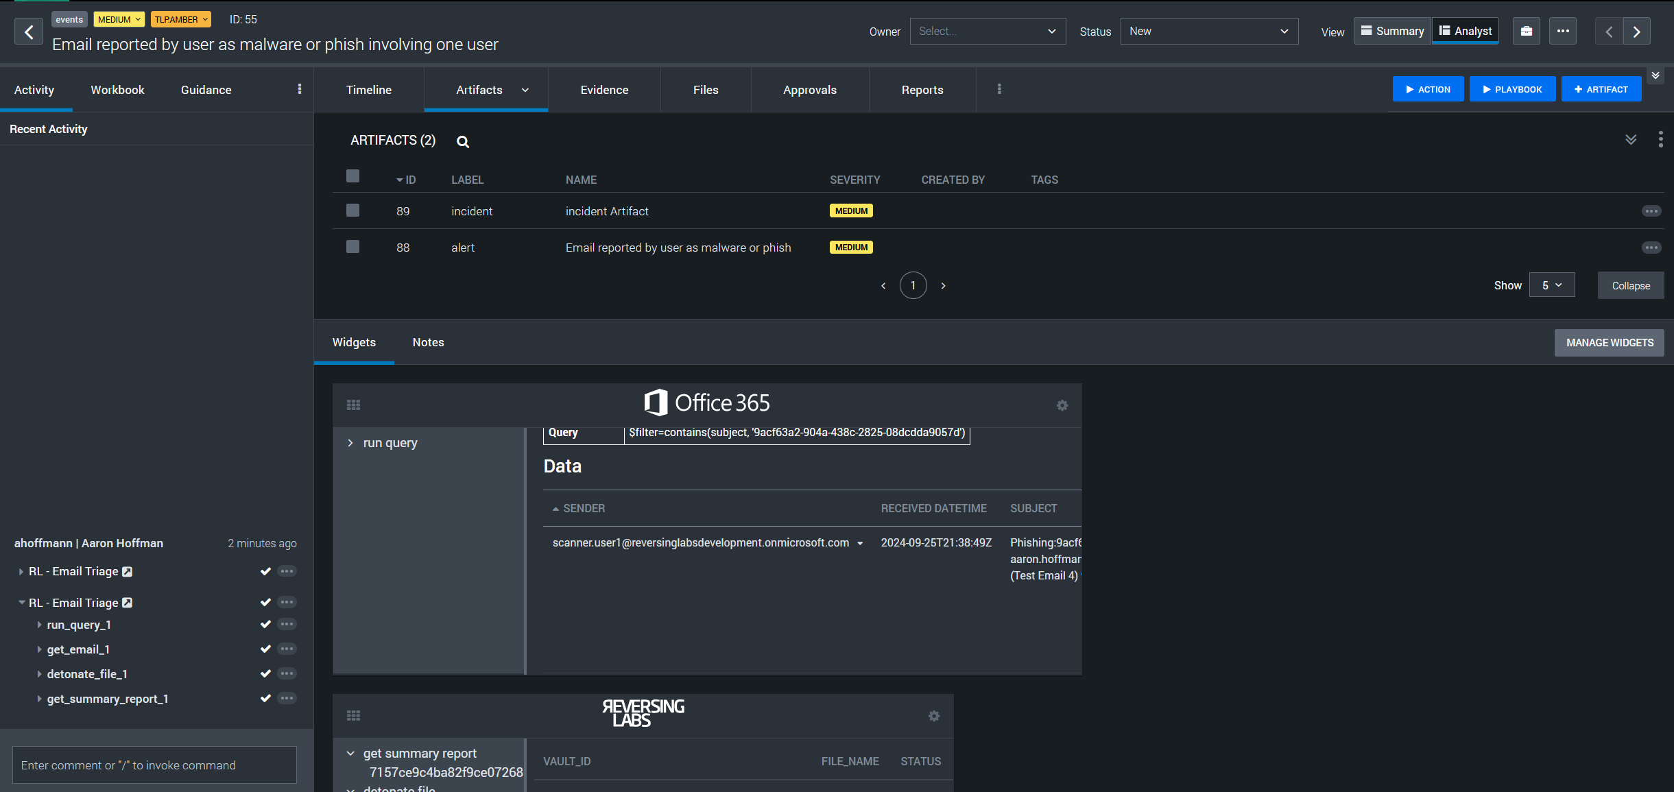Viewport: 1674px width, 792px height.
Task: Click the ACTION button
Action: tap(1428, 89)
